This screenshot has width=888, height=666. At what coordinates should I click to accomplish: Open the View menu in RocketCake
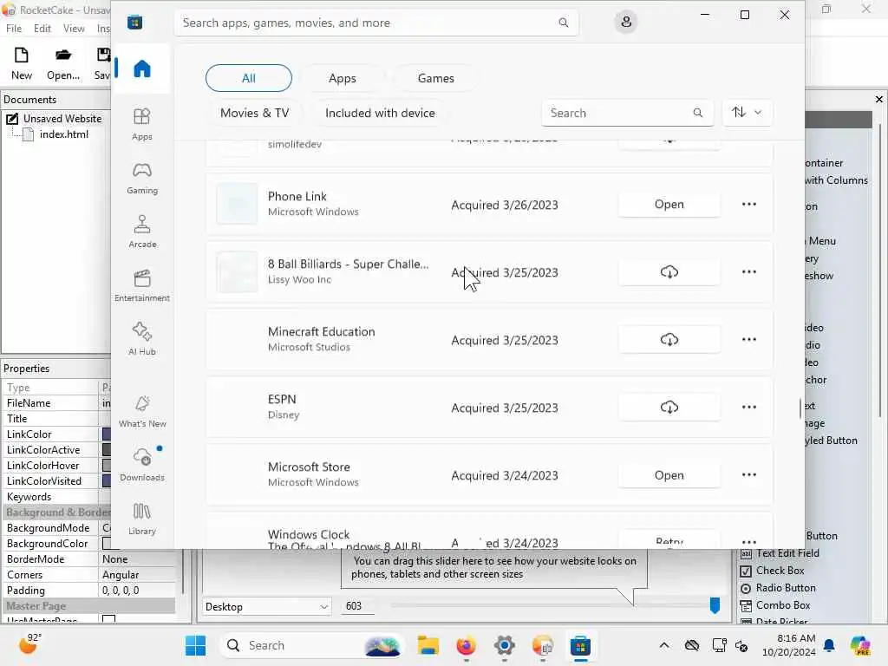pyautogui.click(x=74, y=29)
